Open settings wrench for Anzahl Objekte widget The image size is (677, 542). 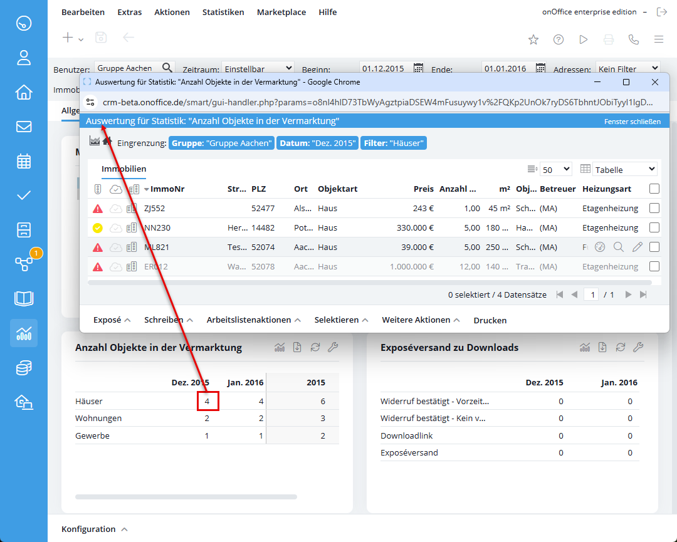pyautogui.click(x=333, y=348)
